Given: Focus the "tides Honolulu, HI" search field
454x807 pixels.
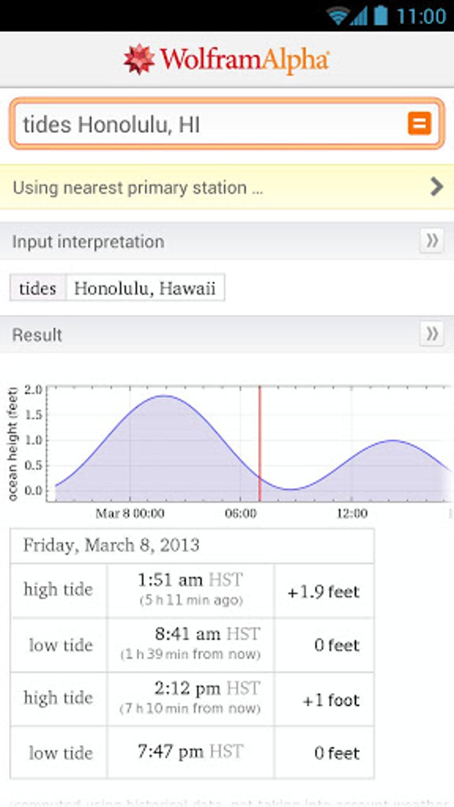Looking at the screenshot, I should (x=209, y=124).
